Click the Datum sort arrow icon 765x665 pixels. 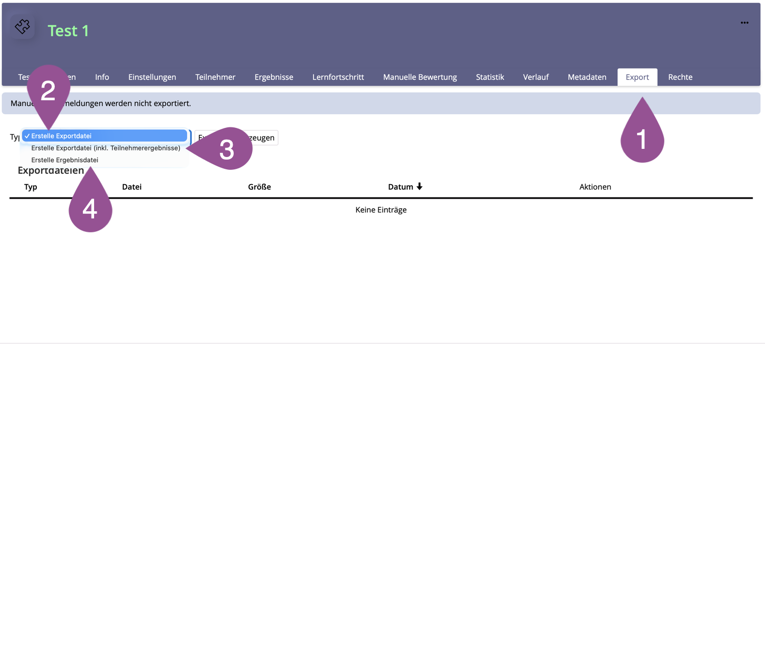point(419,187)
